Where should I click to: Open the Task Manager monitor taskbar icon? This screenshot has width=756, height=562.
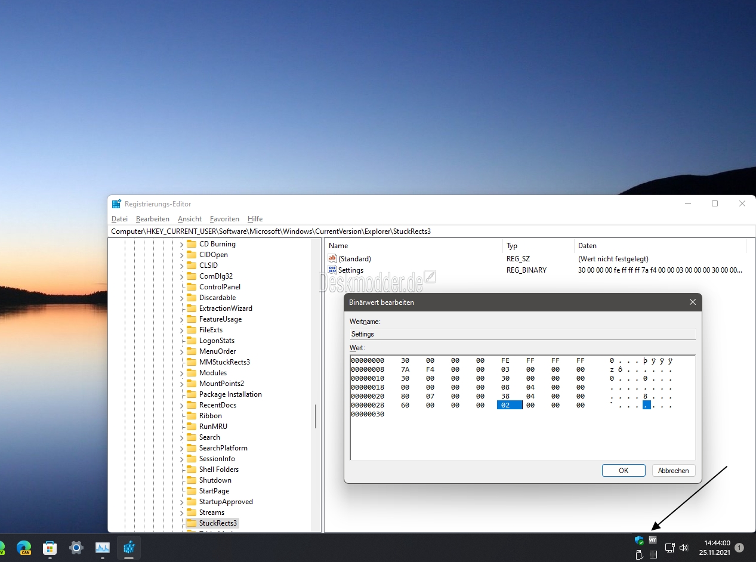point(103,548)
